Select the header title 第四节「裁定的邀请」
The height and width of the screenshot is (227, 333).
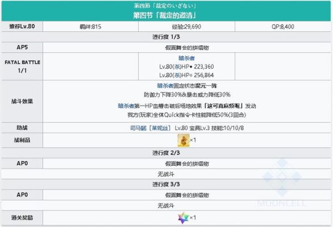[165, 15]
